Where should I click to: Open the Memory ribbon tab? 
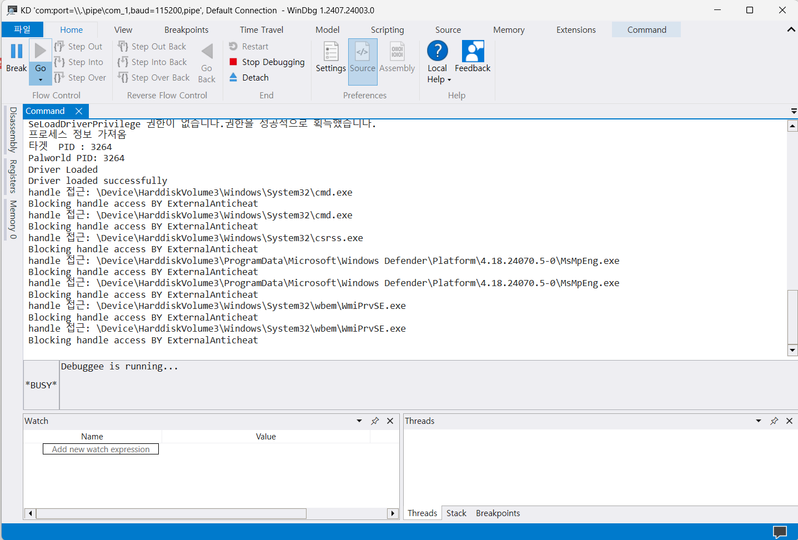pos(509,30)
